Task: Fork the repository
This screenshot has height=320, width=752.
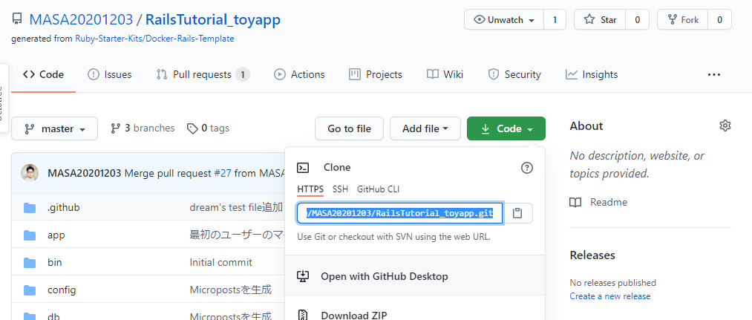Action: click(x=682, y=19)
